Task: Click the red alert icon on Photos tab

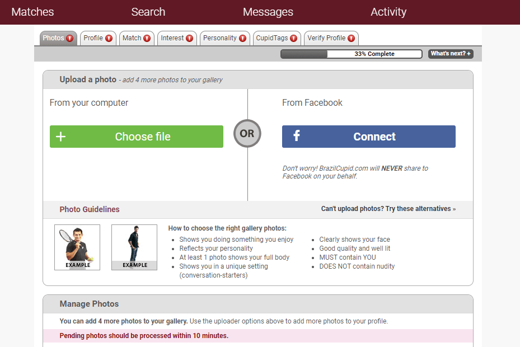Action: (x=70, y=39)
